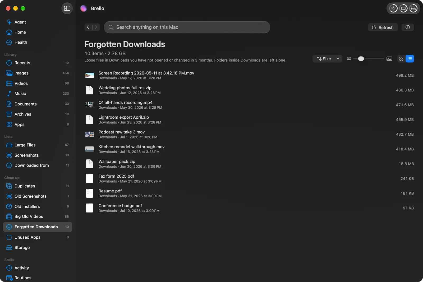Screen dimensions: 423x282
Task: Select Conference badge.pdf
Action: click(x=249, y=208)
